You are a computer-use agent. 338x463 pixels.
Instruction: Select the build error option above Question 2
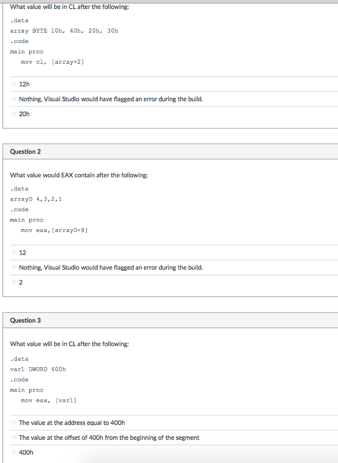(x=14, y=99)
